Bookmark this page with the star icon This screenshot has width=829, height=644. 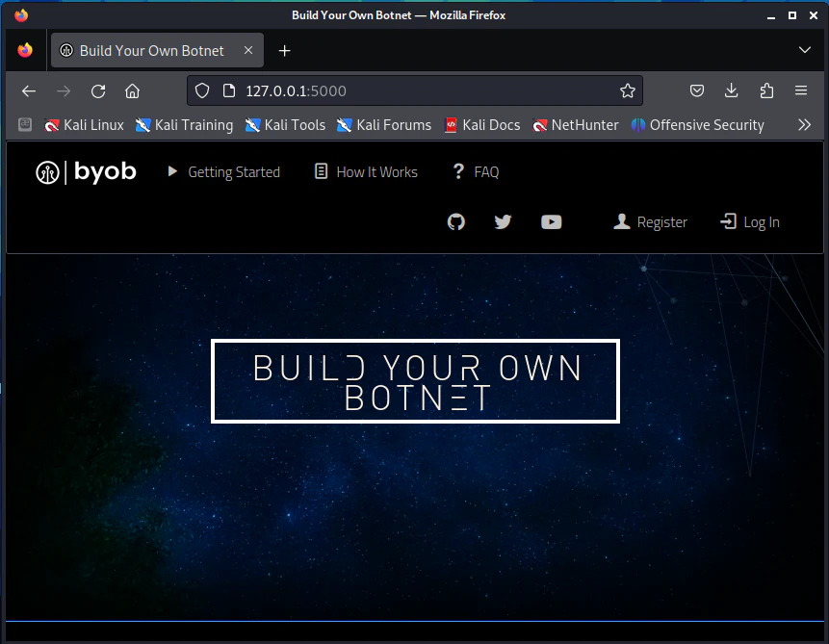tap(628, 90)
